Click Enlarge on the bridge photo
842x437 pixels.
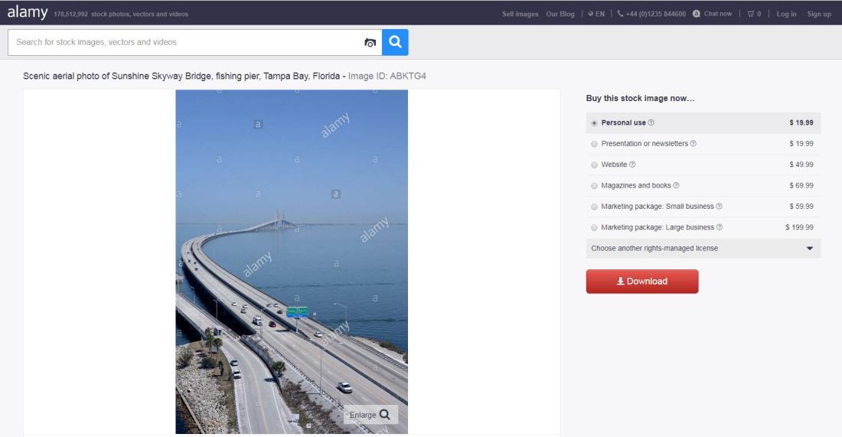click(x=370, y=415)
